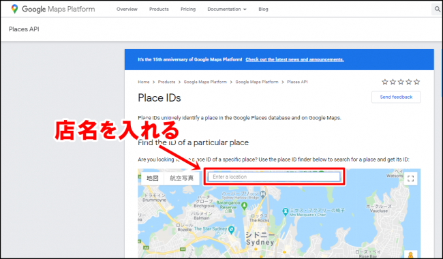443x259 pixels.
Task: Toggle fullscreen map view icon
Action: pos(410,178)
